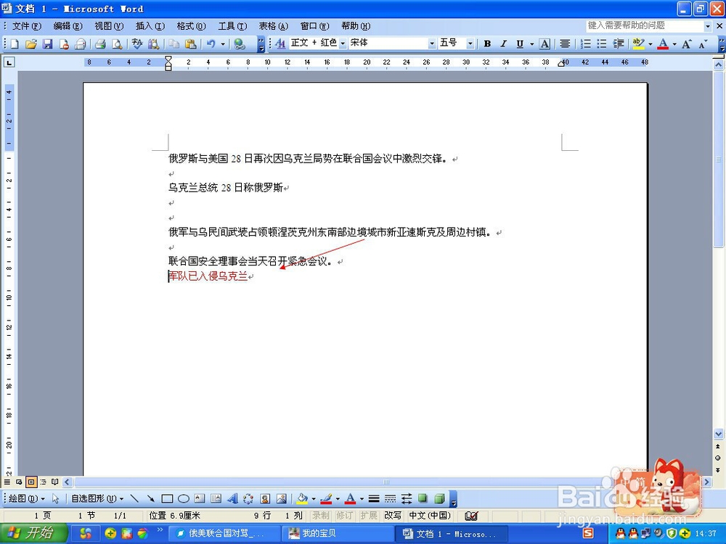Viewport: 726px width, 544px height.
Task: Click the yellow highlight color button
Action: point(638,44)
